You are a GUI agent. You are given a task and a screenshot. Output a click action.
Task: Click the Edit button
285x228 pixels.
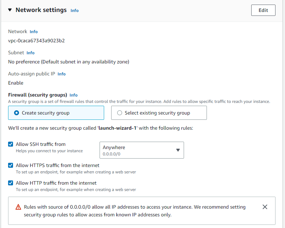[x=263, y=10]
